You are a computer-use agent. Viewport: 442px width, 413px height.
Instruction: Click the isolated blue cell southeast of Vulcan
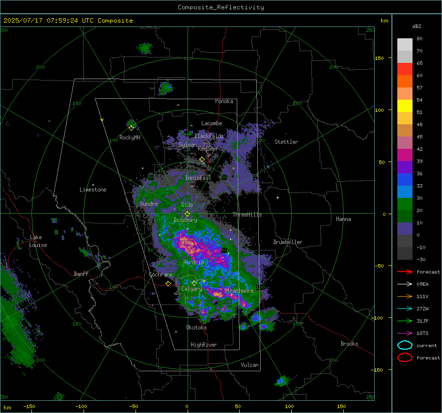(x=281, y=382)
